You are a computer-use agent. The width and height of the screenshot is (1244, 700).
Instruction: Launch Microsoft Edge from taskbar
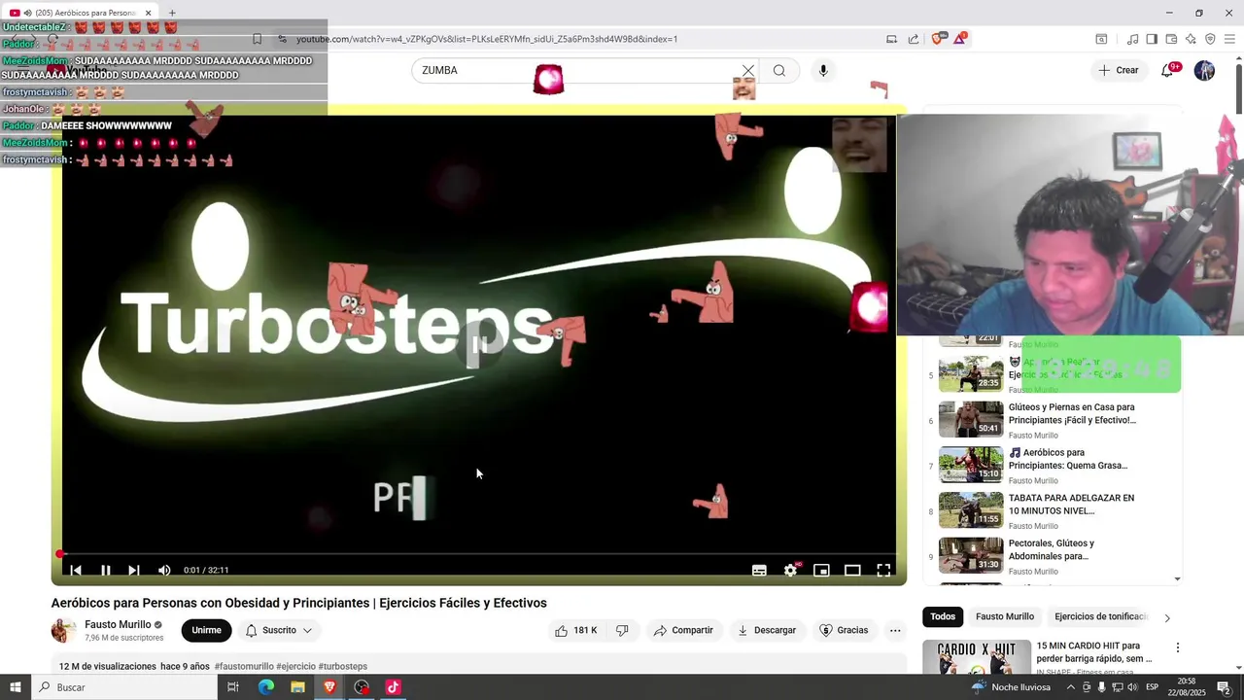coord(265,687)
